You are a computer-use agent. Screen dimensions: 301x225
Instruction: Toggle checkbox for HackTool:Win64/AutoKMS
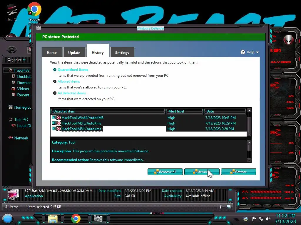(53, 117)
